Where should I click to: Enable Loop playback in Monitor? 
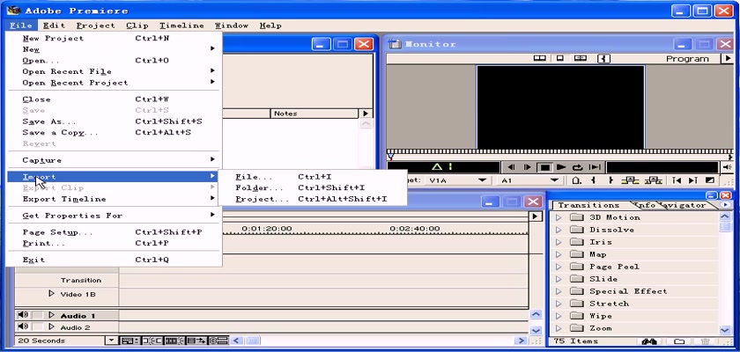[x=578, y=167]
